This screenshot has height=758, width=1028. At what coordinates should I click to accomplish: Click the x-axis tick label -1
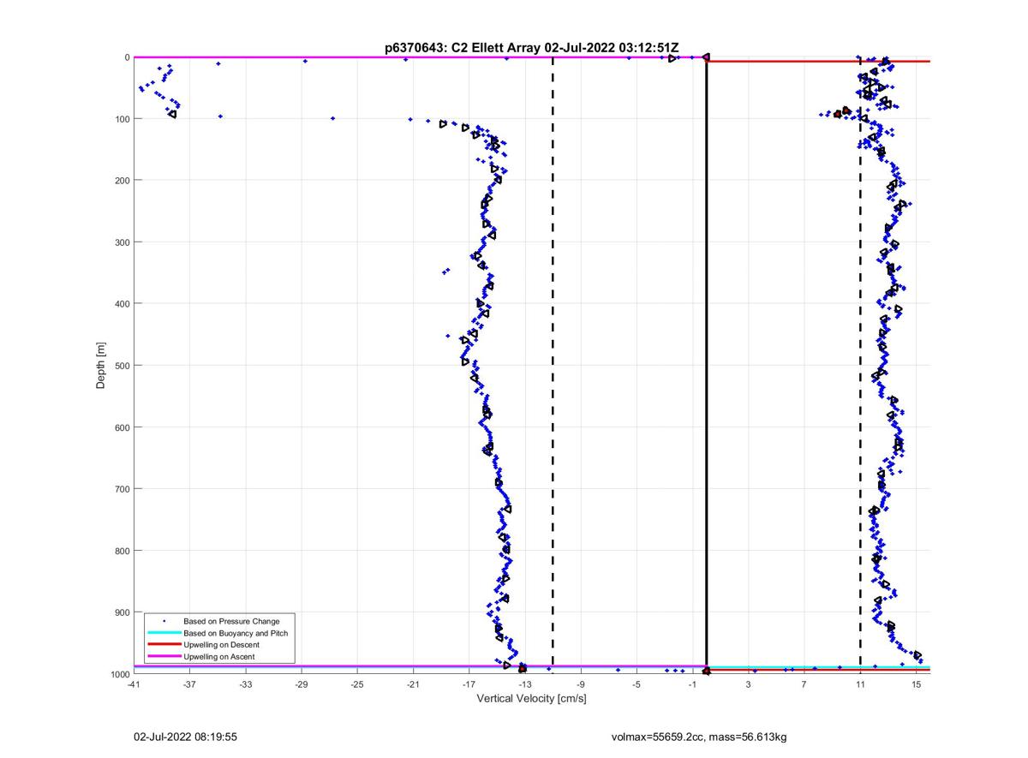[x=692, y=684]
